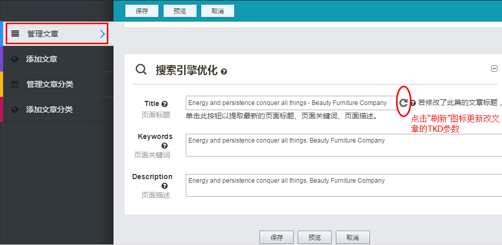Select 添加文章分类 in the sidebar
The image size is (502, 245).
click(x=57, y=110)
